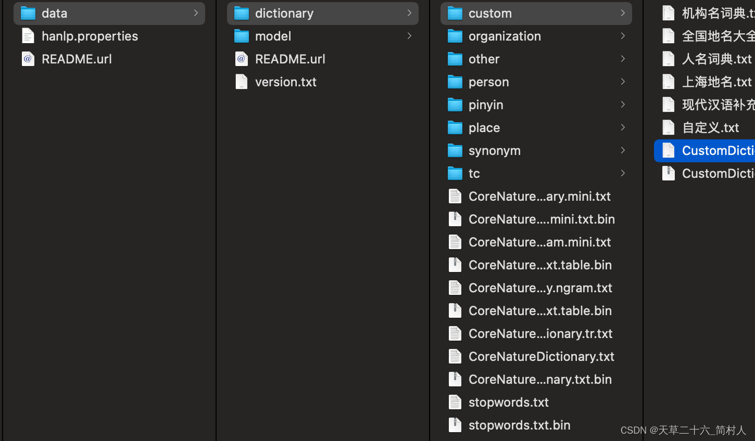Click README.url icon listed with hanlp.properties
Image resolution: width=755 pixels, height=441 pixels.
[28, 59]
